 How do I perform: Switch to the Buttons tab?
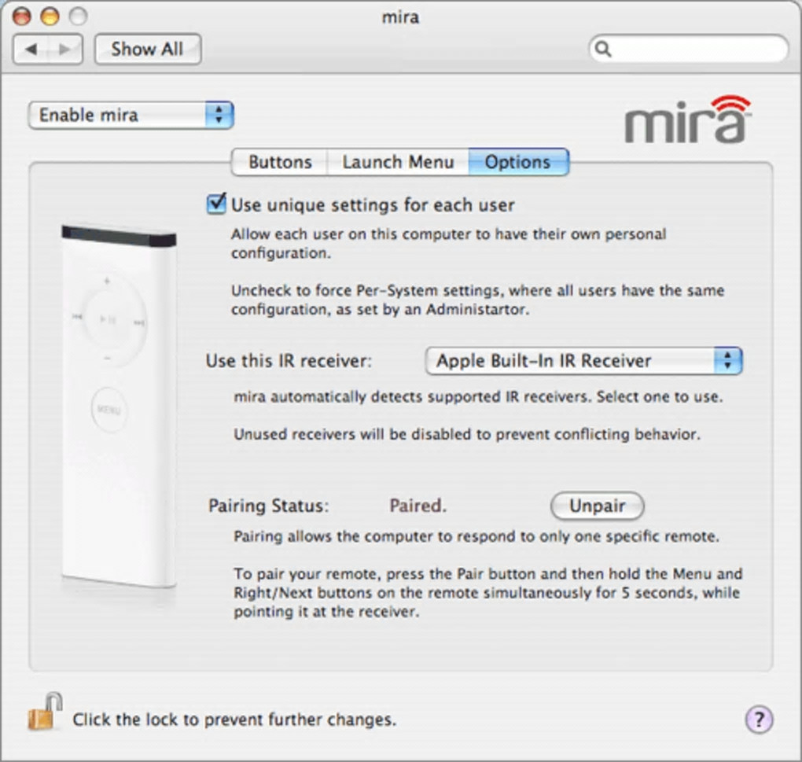(280, 162)
